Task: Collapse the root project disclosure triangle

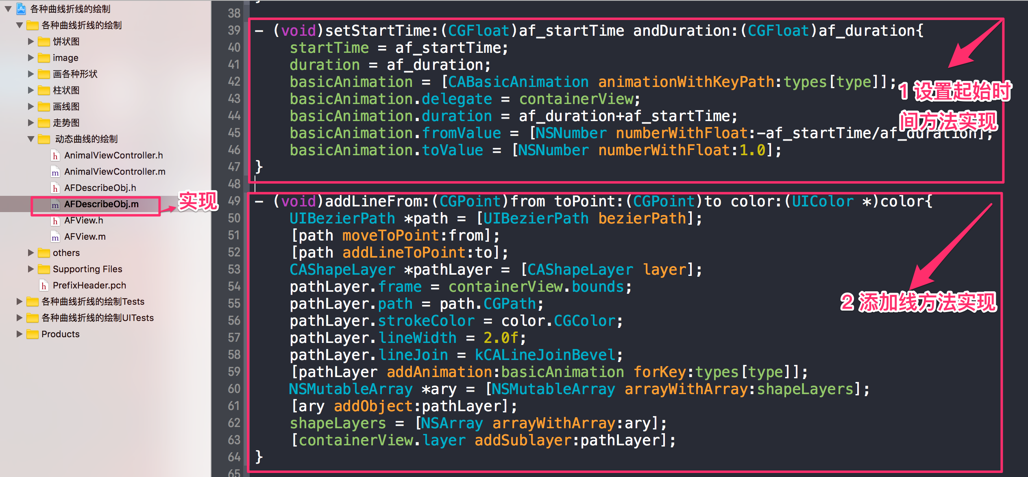Action: 8,9
